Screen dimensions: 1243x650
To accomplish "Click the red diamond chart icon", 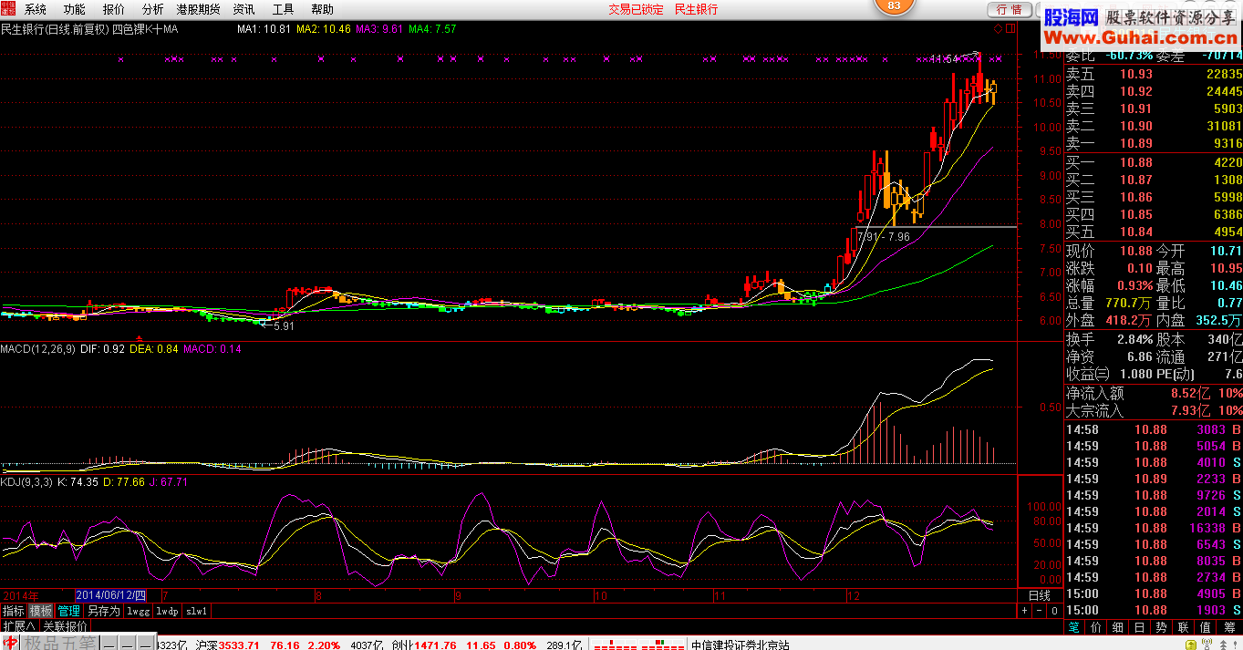I will coord(998,29).
